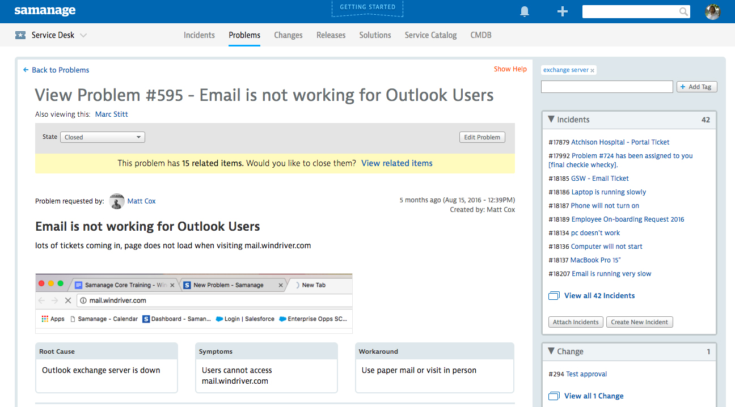Open the State dropdown set to Closed
Viewport: 735px width, 407px height.
103,137
